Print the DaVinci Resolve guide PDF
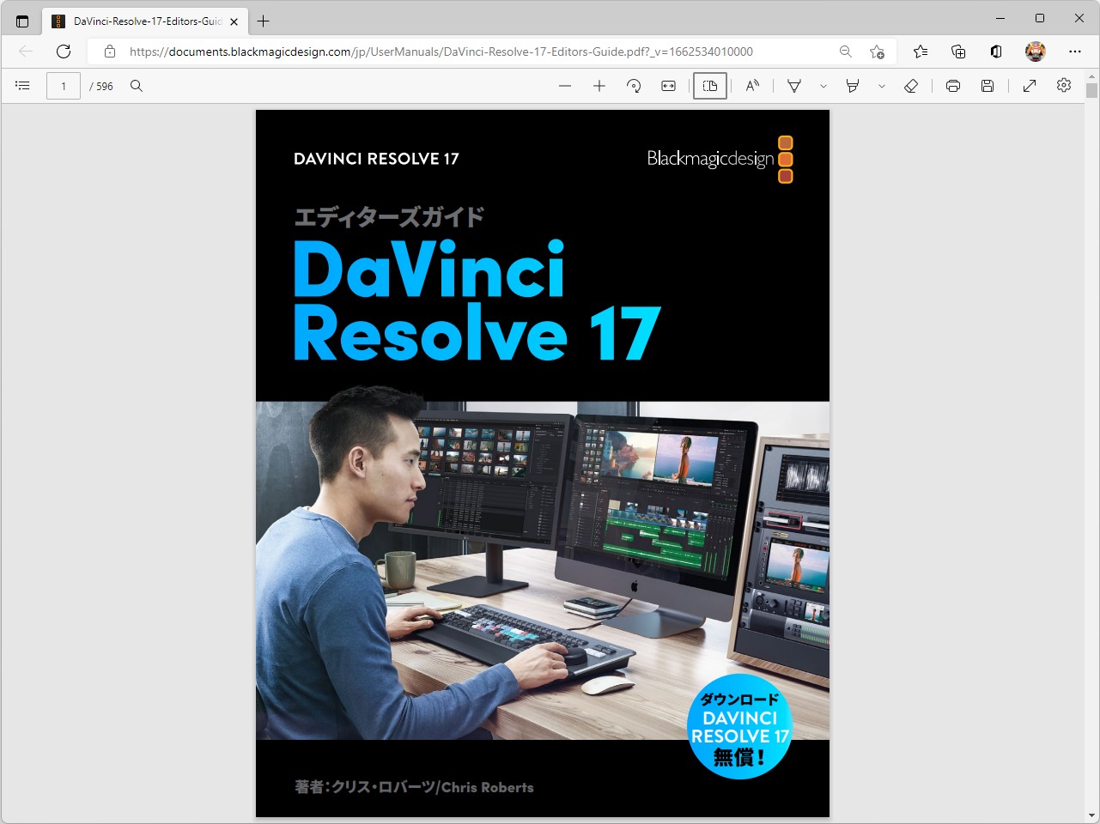This screenshot has width=1100, height=824. [x=953, y=85]
